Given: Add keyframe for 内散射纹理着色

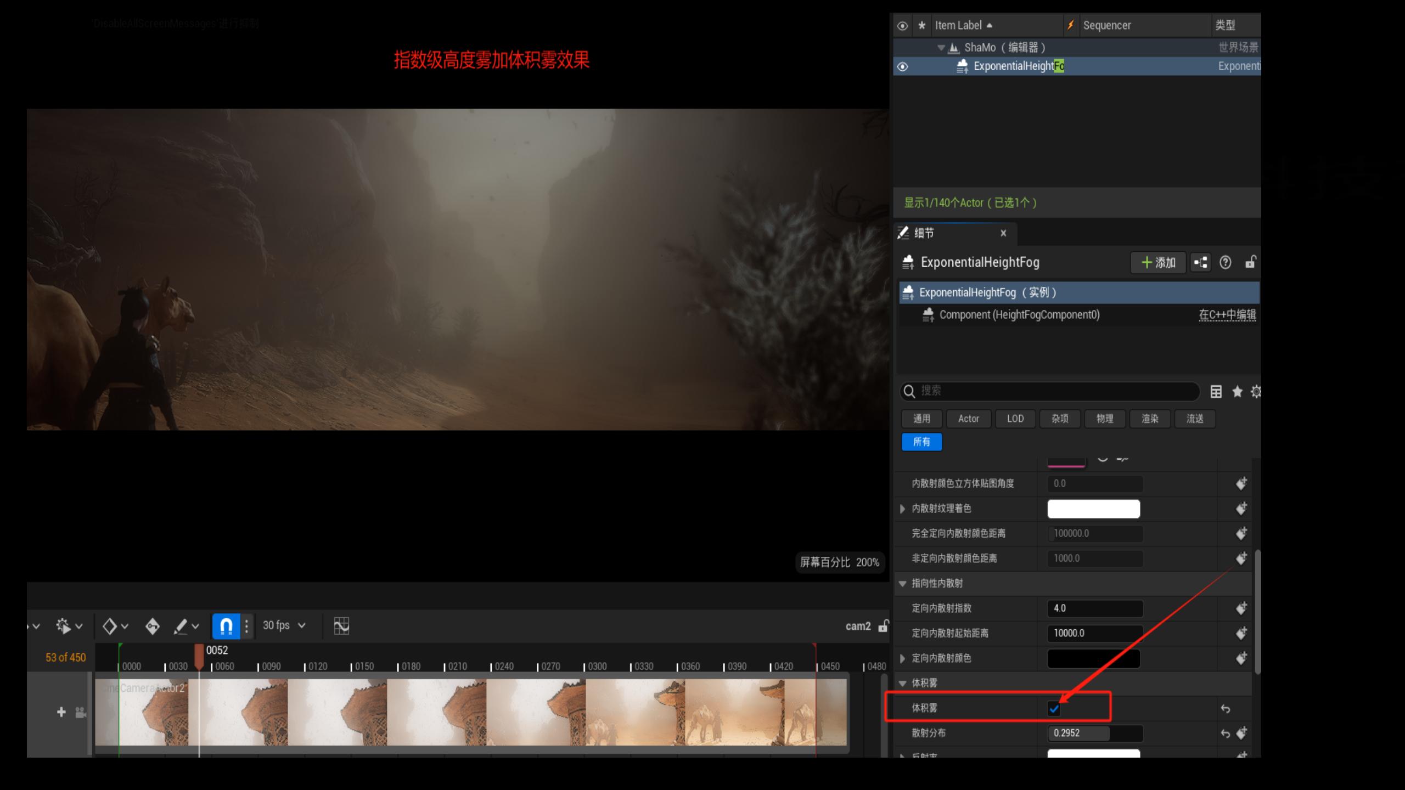Looking at the screenshot, I should tap(1241, 509).
